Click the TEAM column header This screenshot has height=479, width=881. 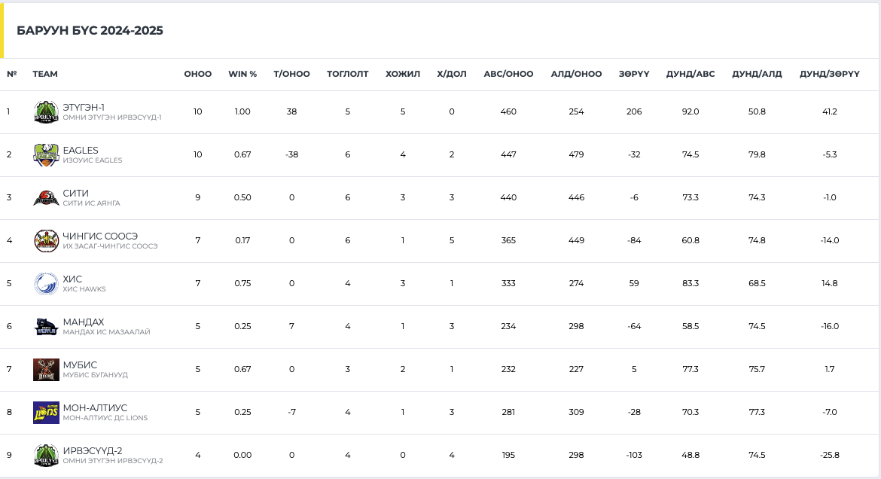click(x=45, y=75)
